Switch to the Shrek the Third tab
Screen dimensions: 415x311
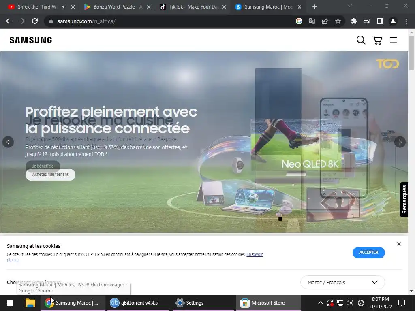(x=38, y=7)
